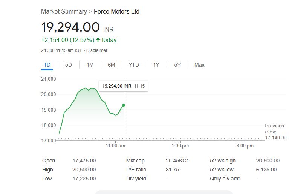
Task: Show the 1M price history
Action: pos(90,65)
